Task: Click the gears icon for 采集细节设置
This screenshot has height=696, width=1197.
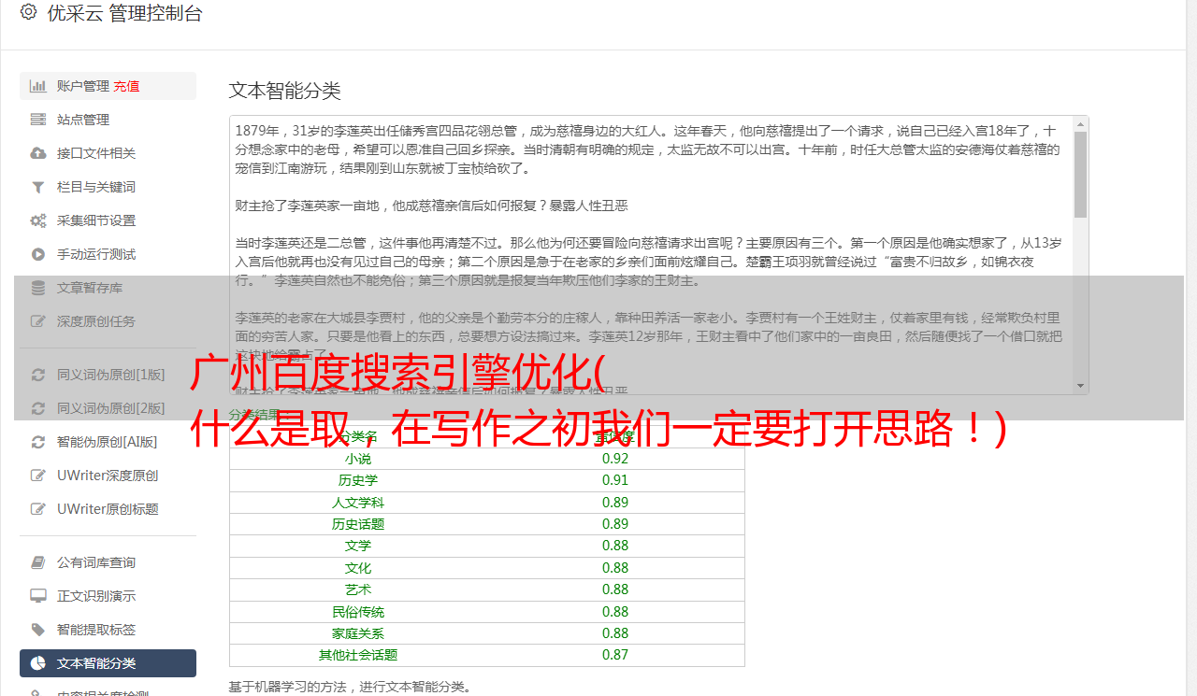Action: pyautogui.click(x=38, y=220)
